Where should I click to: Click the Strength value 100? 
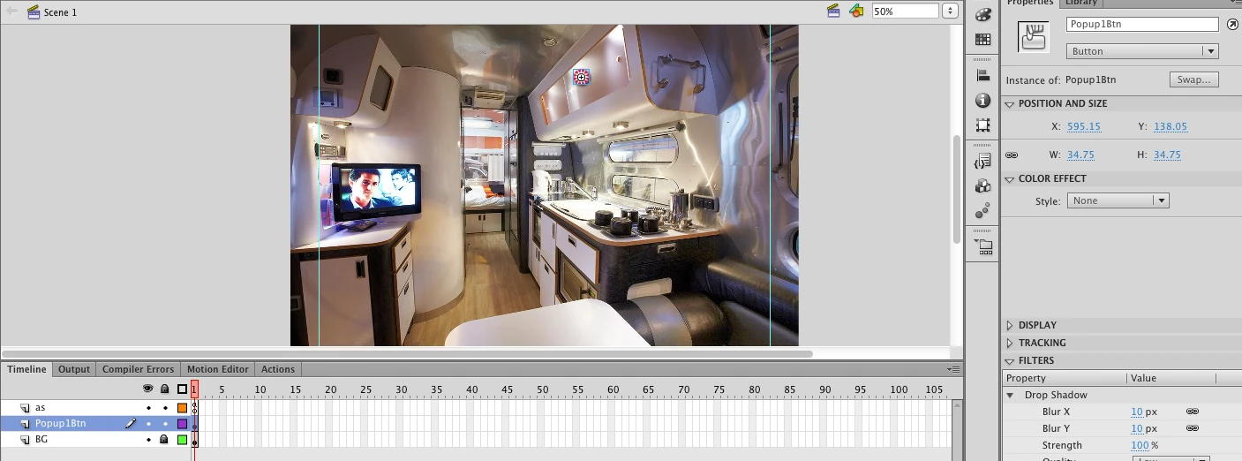pyautogui.click(x=1140, y=445)
